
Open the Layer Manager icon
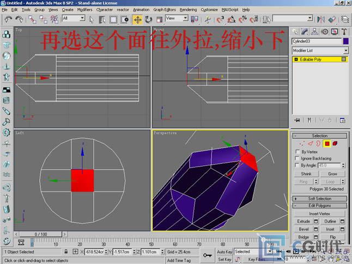[x=345, y=20]
